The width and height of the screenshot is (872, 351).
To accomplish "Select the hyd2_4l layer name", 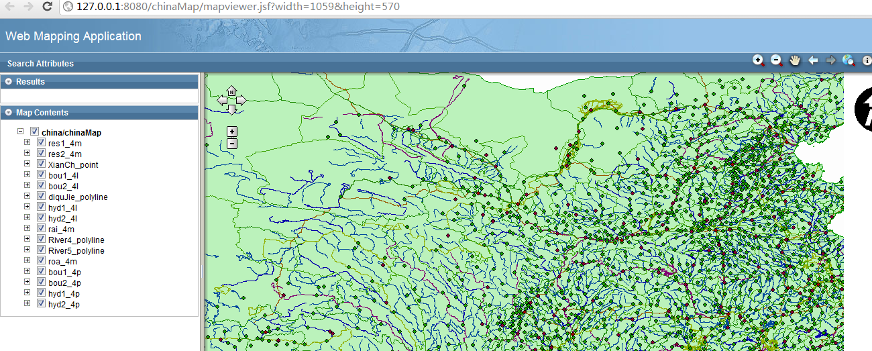I will (x=63, y=219).
